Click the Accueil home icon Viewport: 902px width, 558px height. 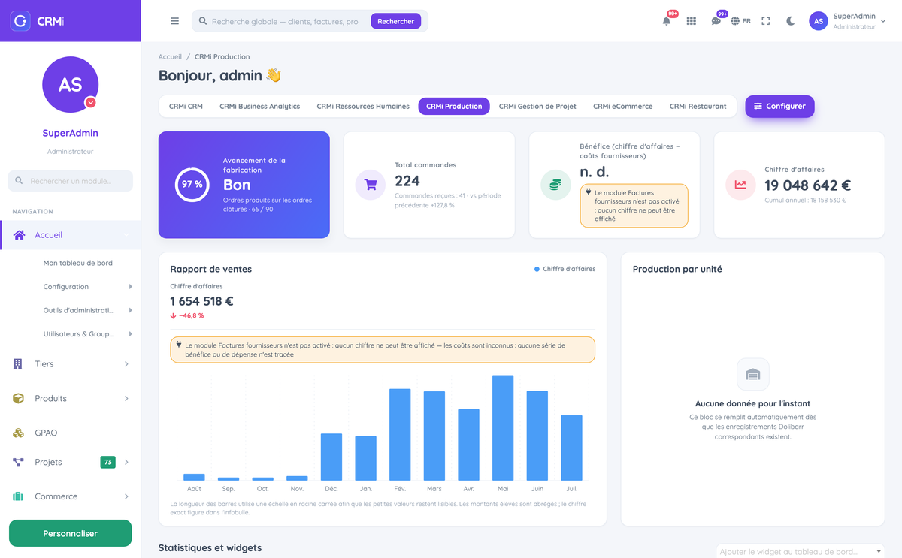coord(20,235)
